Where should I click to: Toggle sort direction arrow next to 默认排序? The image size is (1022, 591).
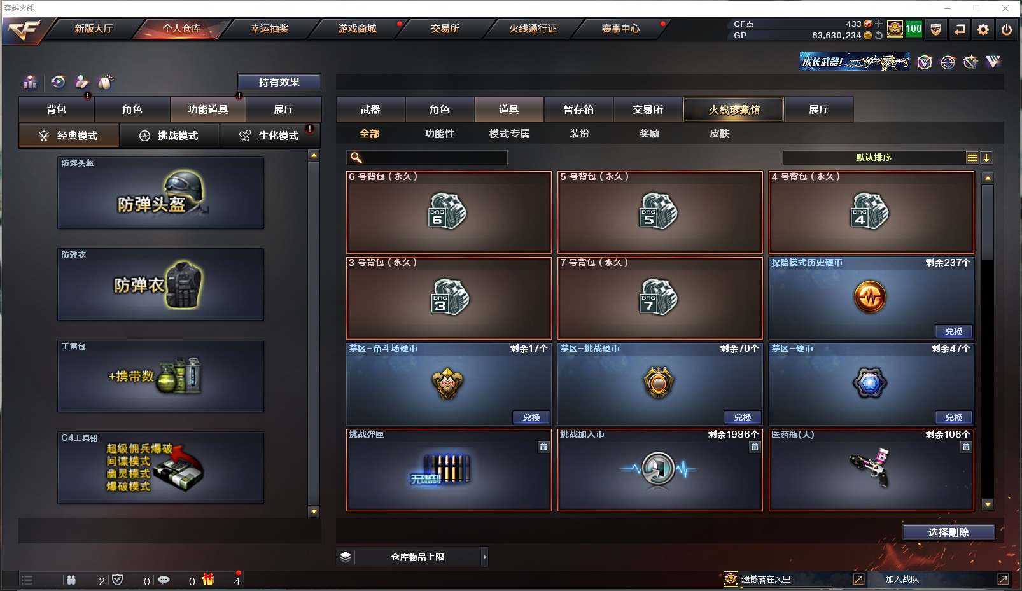[x=986, y=158]
